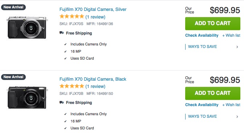Open the Black X70 camera thumbnail
The height and width of the screenshot is (133, 244).
coord(27,97)
